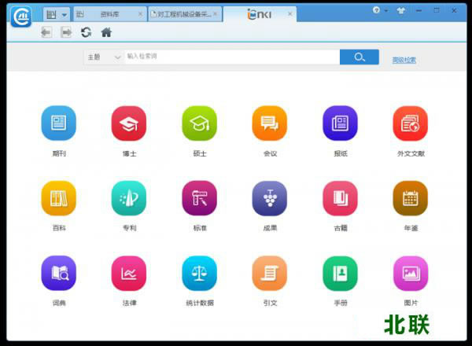
Task: Select the 统计数据 statistics icon
Action: tap(199, 273)
